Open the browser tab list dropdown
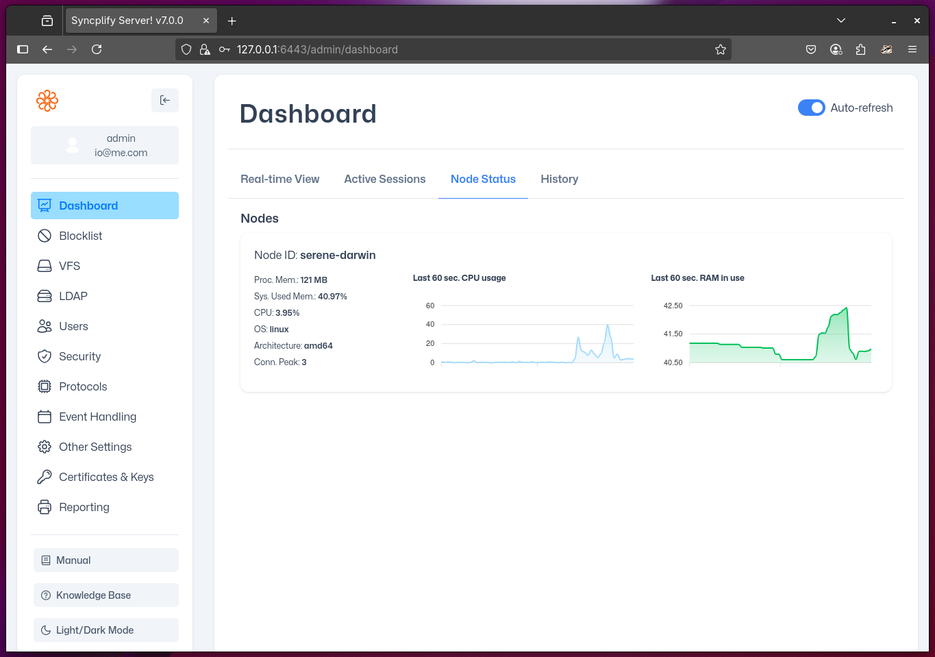The width and height of the screenshot is (935, 657). (x=840, y=20)
